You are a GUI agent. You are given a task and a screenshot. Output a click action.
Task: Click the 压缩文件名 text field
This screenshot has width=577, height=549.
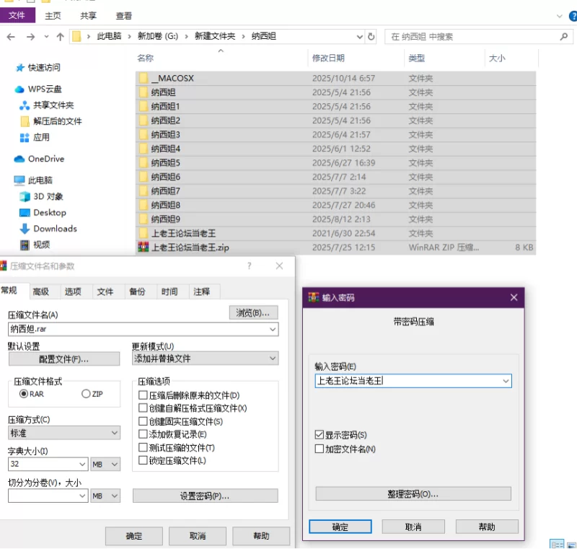(137, 329)
